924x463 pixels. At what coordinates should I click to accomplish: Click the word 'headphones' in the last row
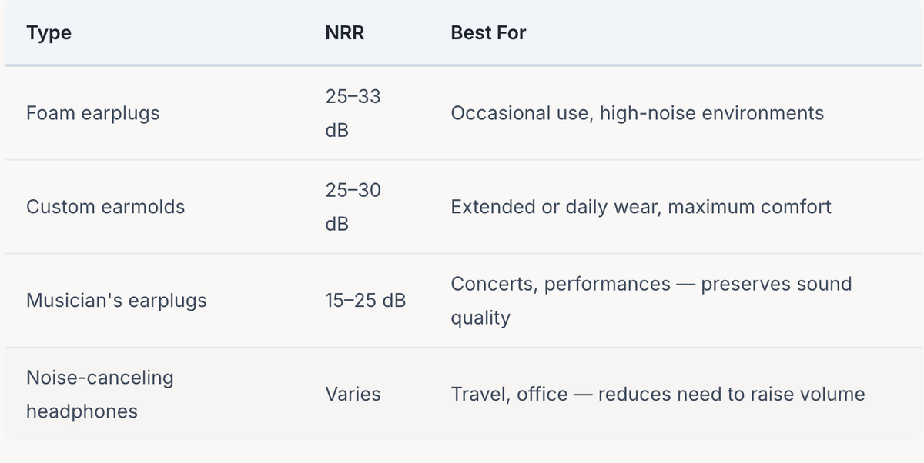click(x=82, y=411)
